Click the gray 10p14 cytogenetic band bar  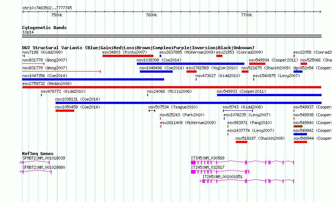(x=172, y=36)
